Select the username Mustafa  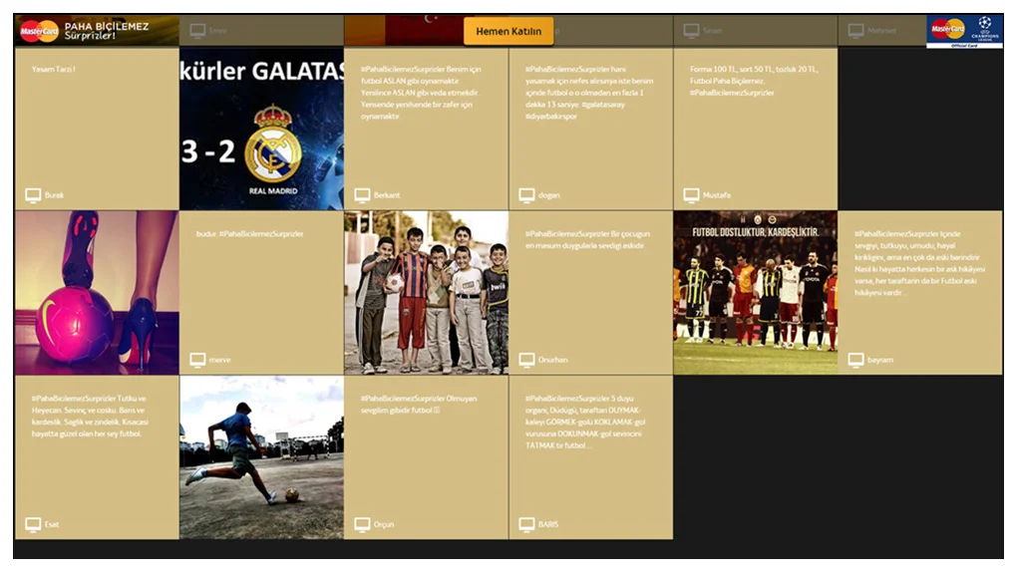pos(717,195)
